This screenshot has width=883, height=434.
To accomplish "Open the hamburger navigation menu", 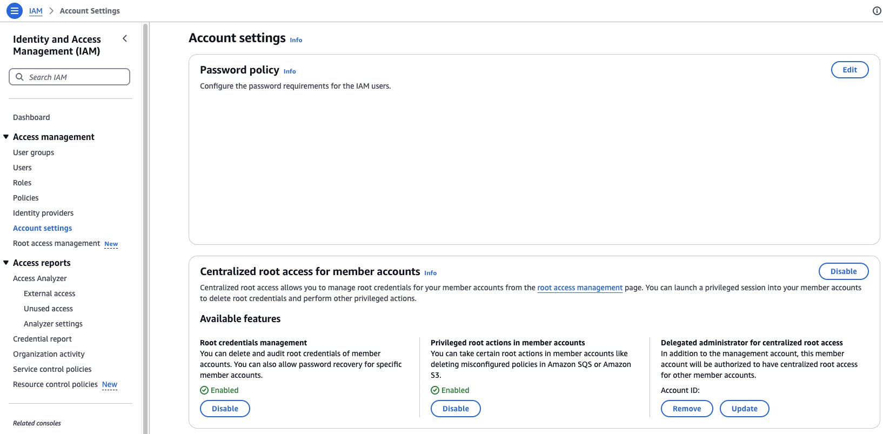I will tap(15, 10).
